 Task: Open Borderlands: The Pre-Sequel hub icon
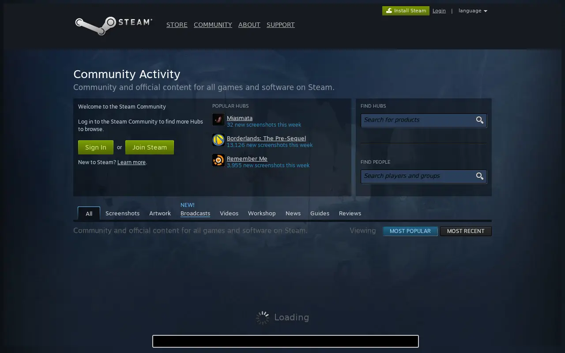(x=218, y=140)
